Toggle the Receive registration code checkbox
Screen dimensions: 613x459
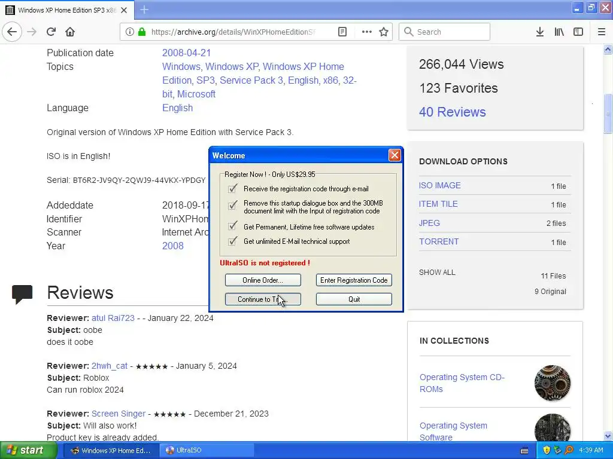click(x=232, y=188)
